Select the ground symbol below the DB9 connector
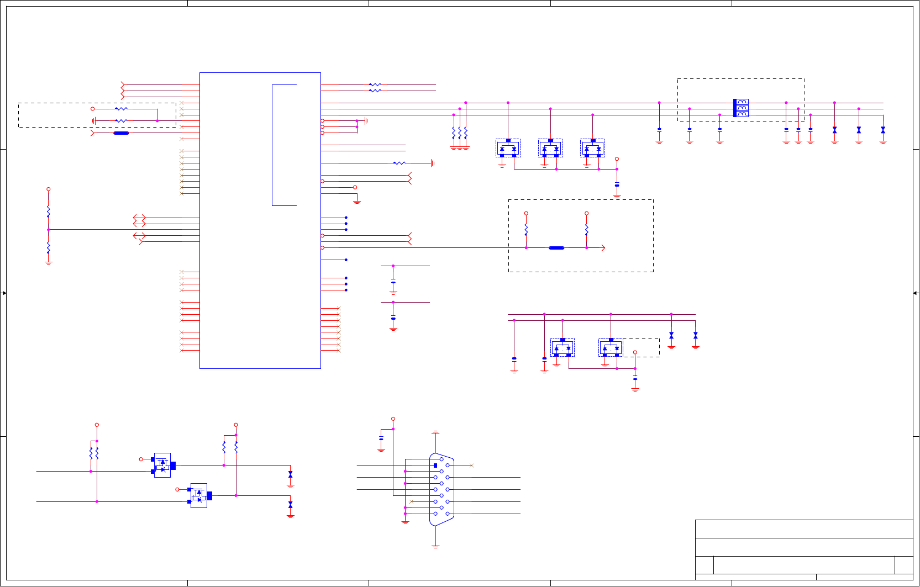This screenshot has width=920, height=587. (435, 546)
